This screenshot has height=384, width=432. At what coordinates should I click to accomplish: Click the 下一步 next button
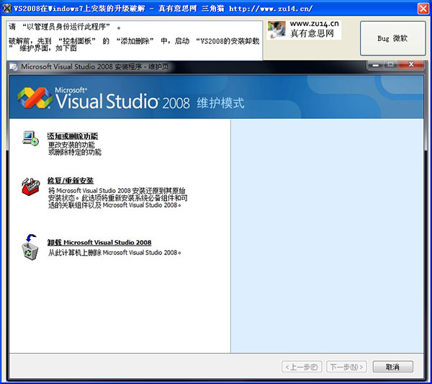tap(346, 367)
